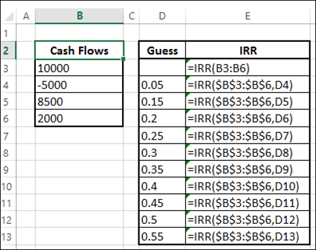Viewport: 316px width, 250px height.
Task: Select row 2 header
Action: (8, 50)
